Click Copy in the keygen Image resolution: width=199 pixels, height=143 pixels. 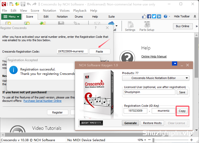(x=182, y=111)
